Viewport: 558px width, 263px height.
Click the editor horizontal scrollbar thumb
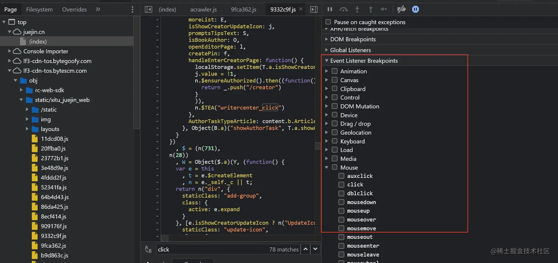(x=165, y=238)
